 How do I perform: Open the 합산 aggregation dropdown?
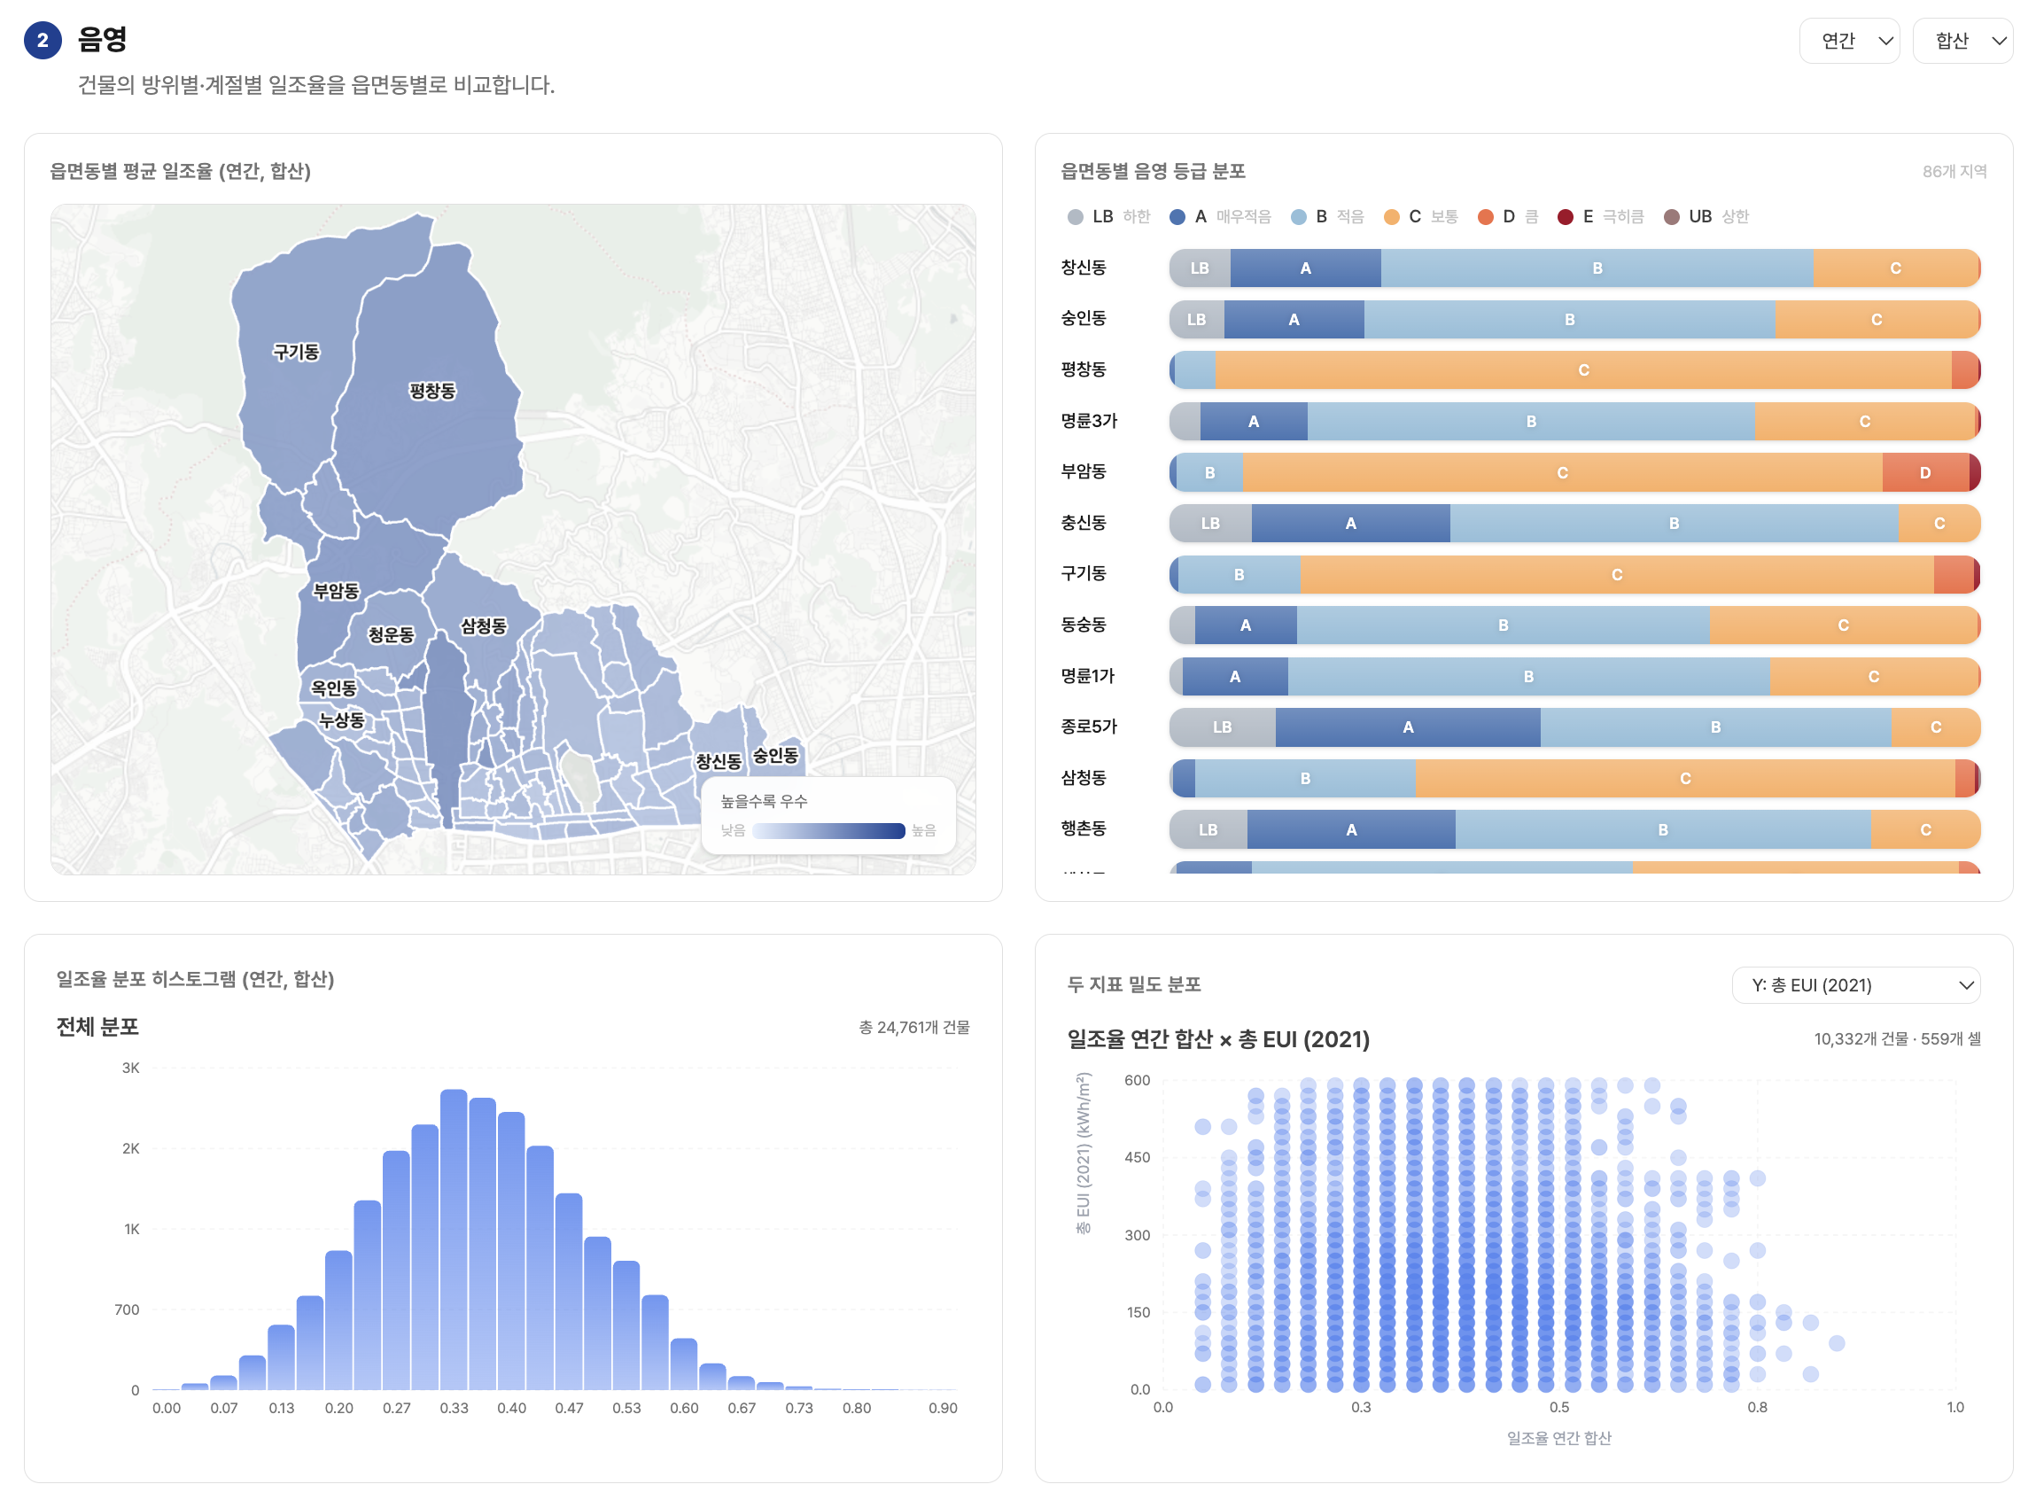1961,41
